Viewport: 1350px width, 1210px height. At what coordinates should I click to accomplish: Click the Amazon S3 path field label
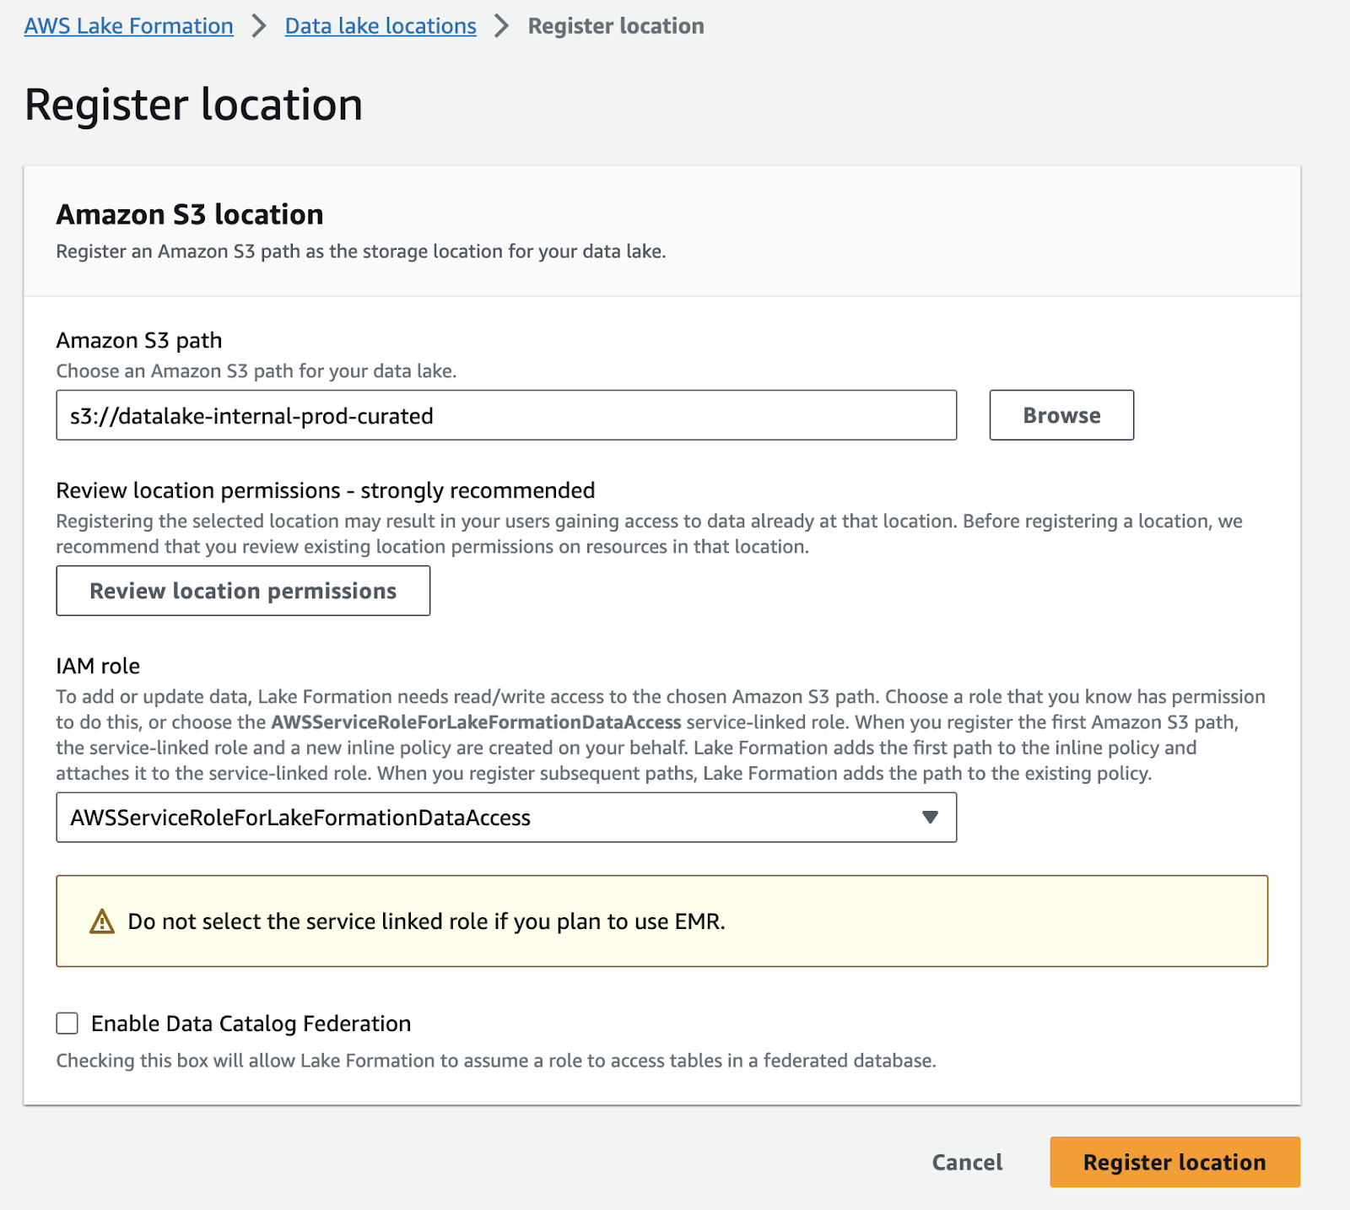click(139, 340)
